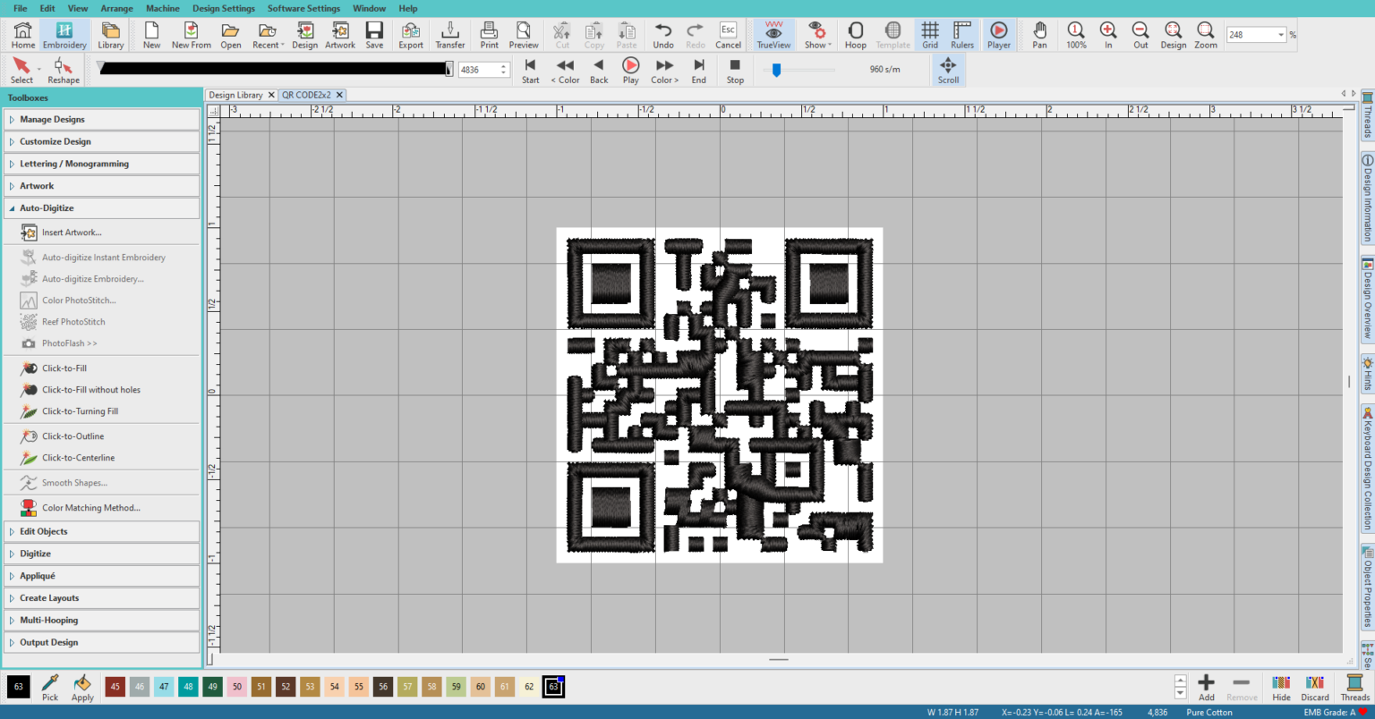This screenshot has height=719, width=1375.
Task: Toggle the Grid display
Action: (930, 35)
